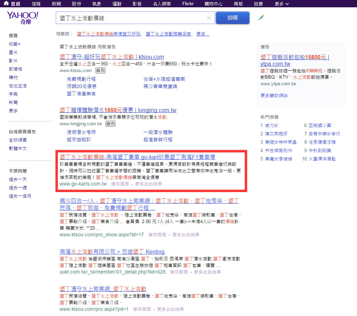Filter by 繁體中文
The width and height of the screenshot is (357, 316).
tap(18, 149)
